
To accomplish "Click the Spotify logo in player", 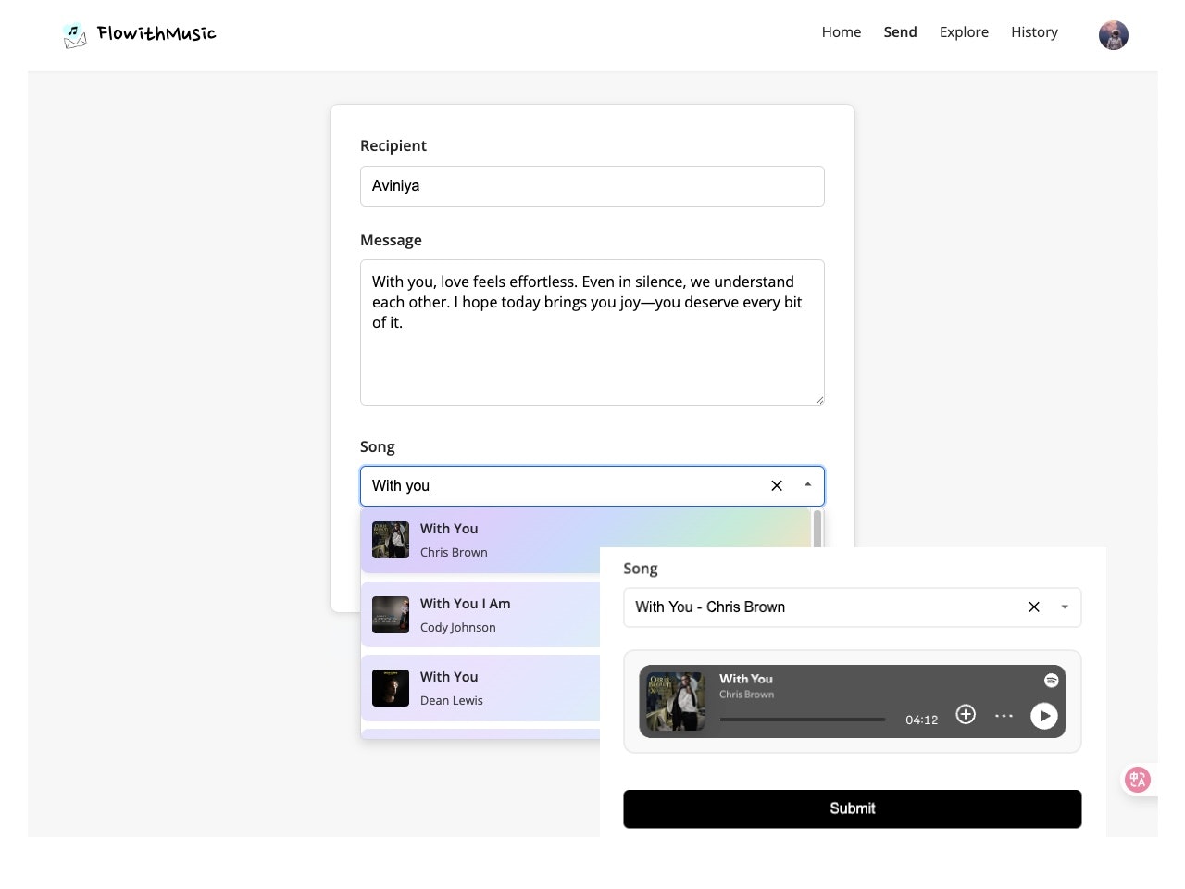I will pyautogui.click(x=1051, y=681).
